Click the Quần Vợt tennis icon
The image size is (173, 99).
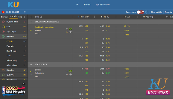pyautogui.click(x=3, y=75)
